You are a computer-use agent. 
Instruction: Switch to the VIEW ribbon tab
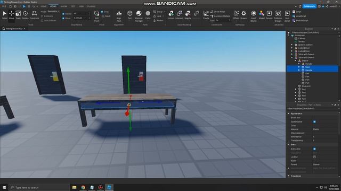[x=82, y=6]
